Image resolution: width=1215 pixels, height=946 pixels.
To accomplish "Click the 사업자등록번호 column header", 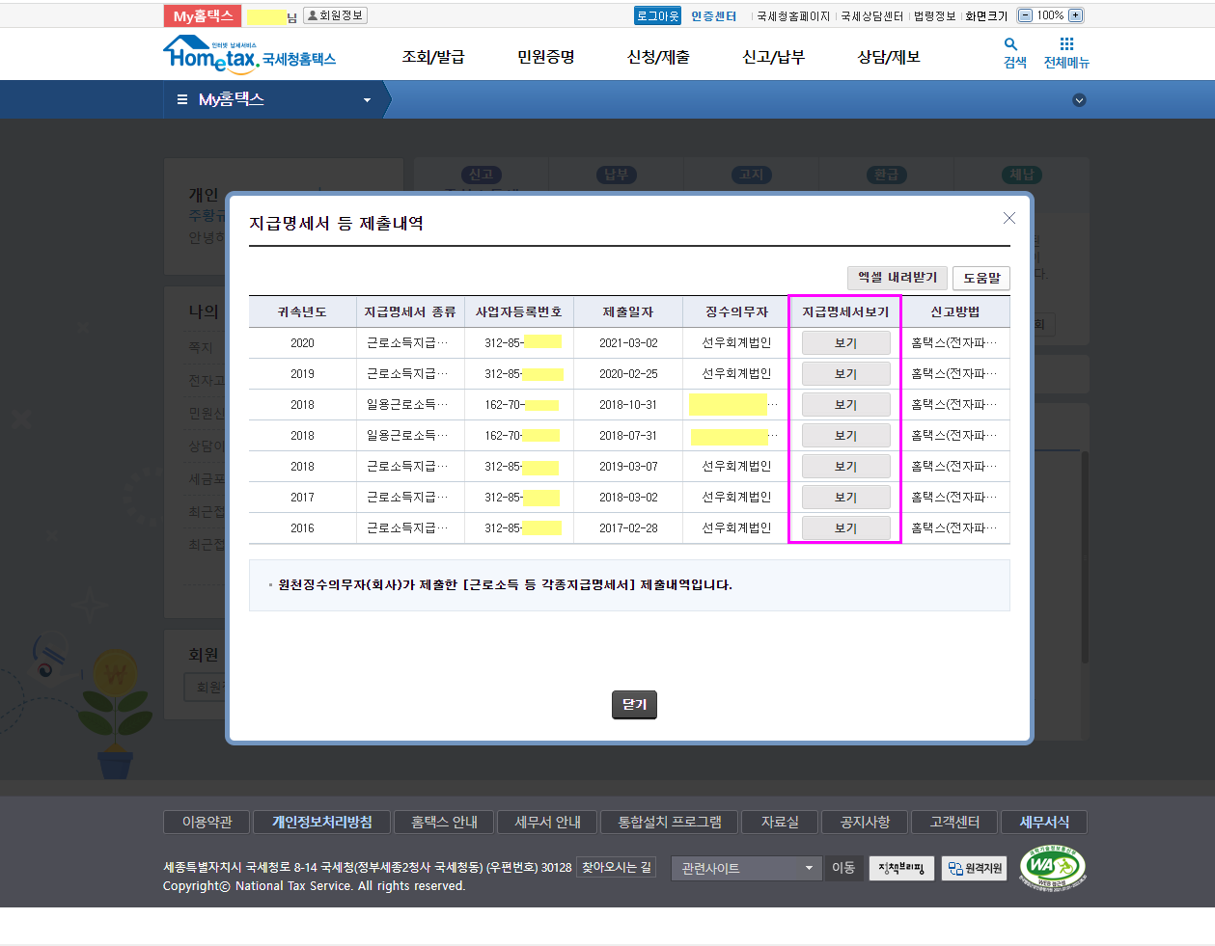I will pos(518,312).
